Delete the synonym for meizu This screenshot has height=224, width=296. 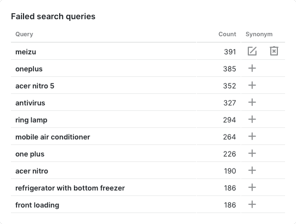[x=274, y=51]
